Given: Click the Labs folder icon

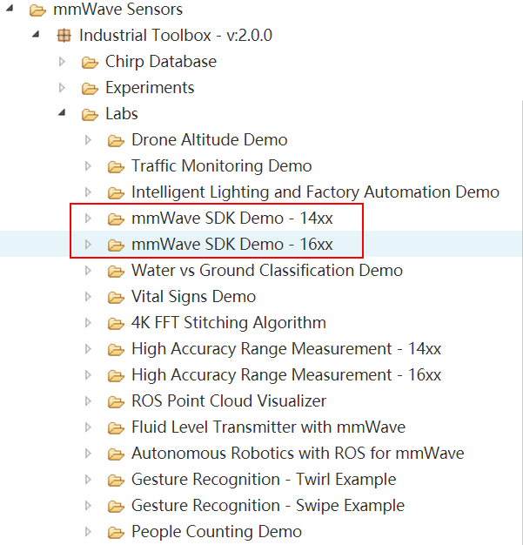Looking at the screenshot, I should coord(90,115).
